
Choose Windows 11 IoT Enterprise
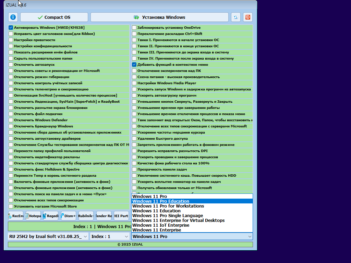tap(192, 225)
